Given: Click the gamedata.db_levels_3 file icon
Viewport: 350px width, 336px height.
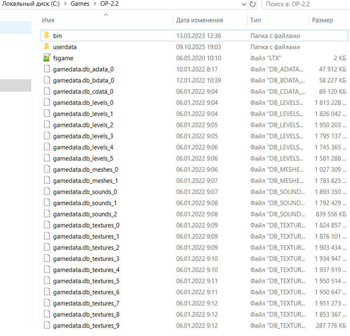Looking at the screenshot, I should click(46, 136).
